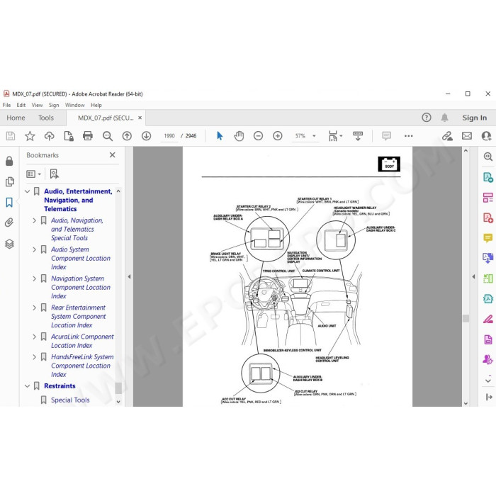Upload file to cloud icon
The width and height of the screenshot is (496, 496).
[50, 136]
